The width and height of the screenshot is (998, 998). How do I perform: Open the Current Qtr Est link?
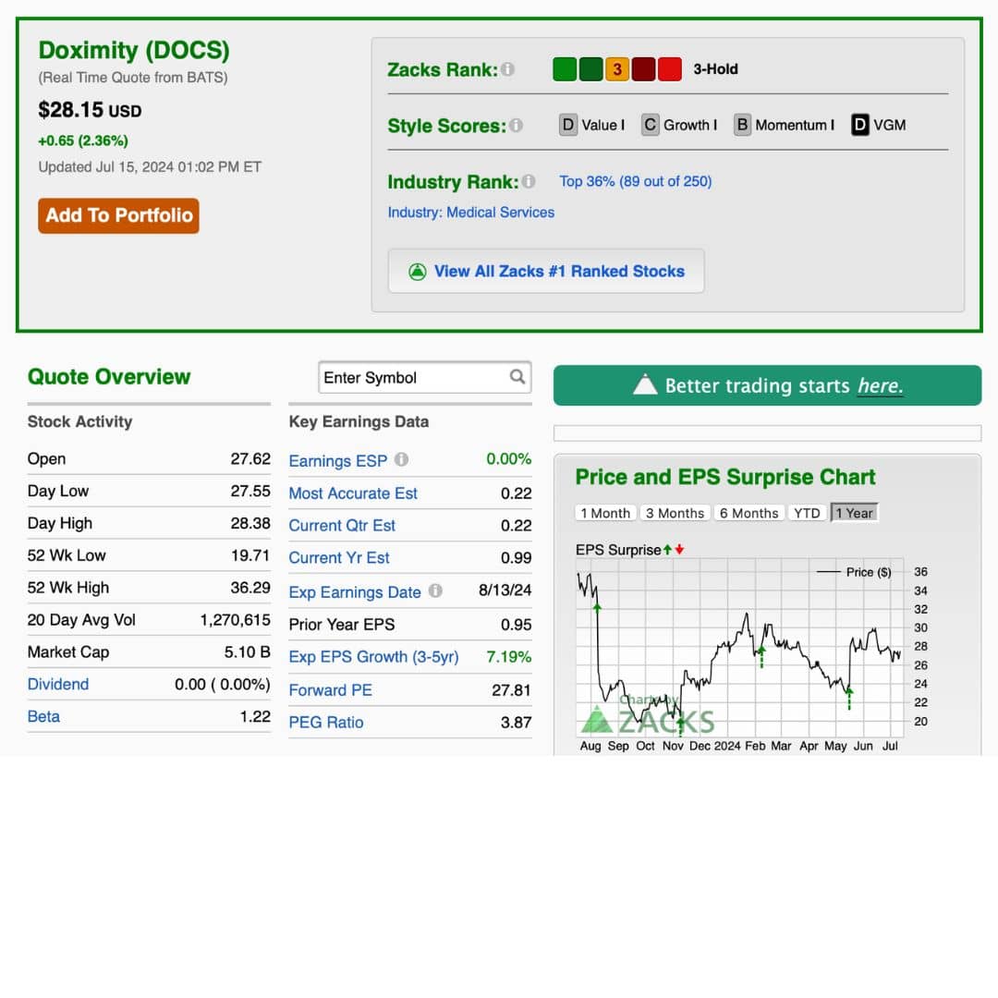(342, 526)
